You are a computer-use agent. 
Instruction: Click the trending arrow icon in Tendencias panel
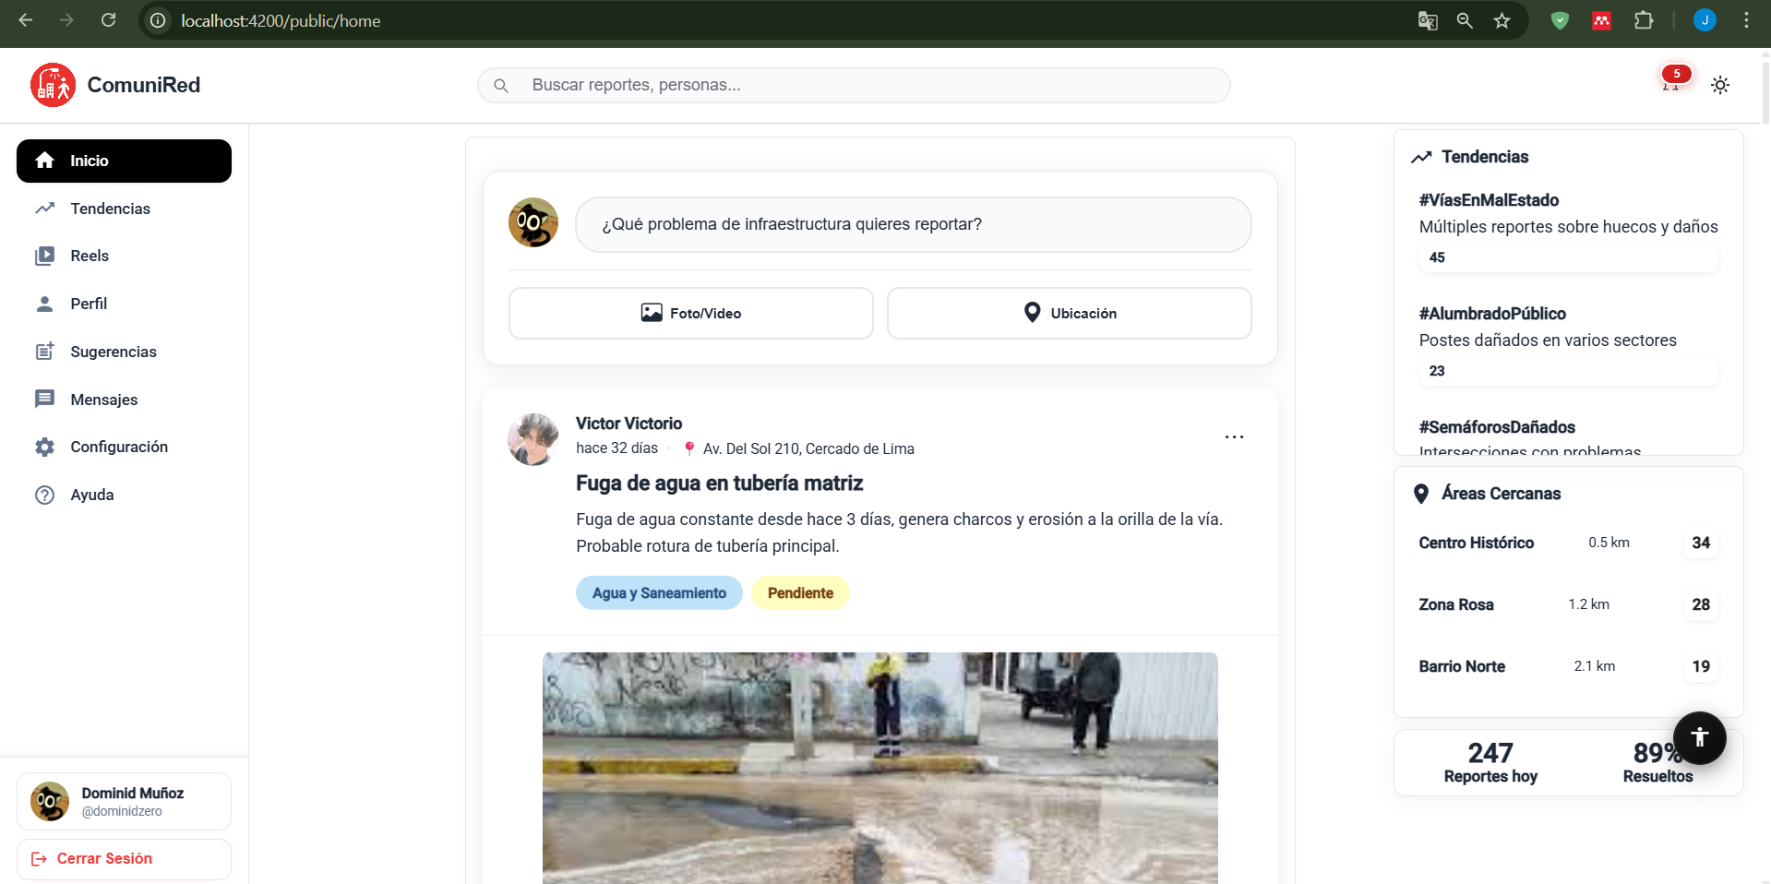1421,157
